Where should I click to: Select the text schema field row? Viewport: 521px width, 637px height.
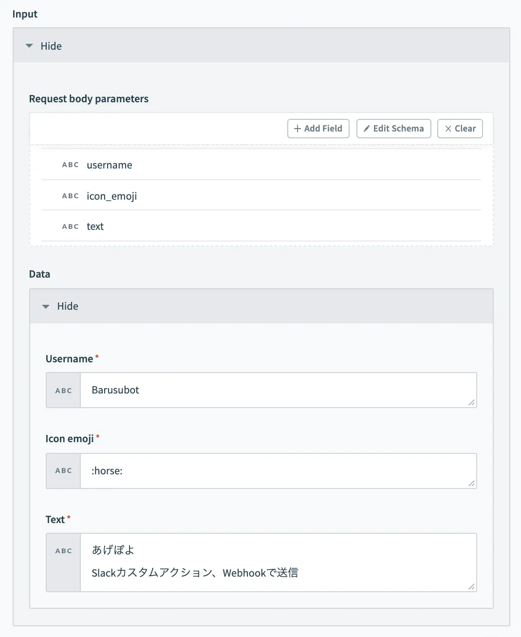pyautogui.click(x=261, y=226)
